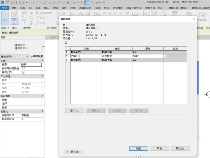Click the Join geometry (连接) icon
Screen dimensions: 210x158
(37, 23)
